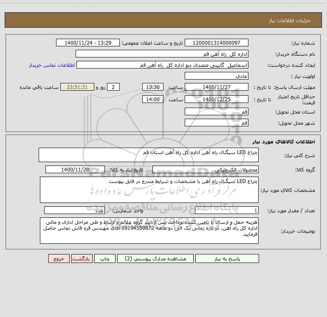
Task: Click the response deadline date 1400/11/27
Action: [x=217, y=87]
